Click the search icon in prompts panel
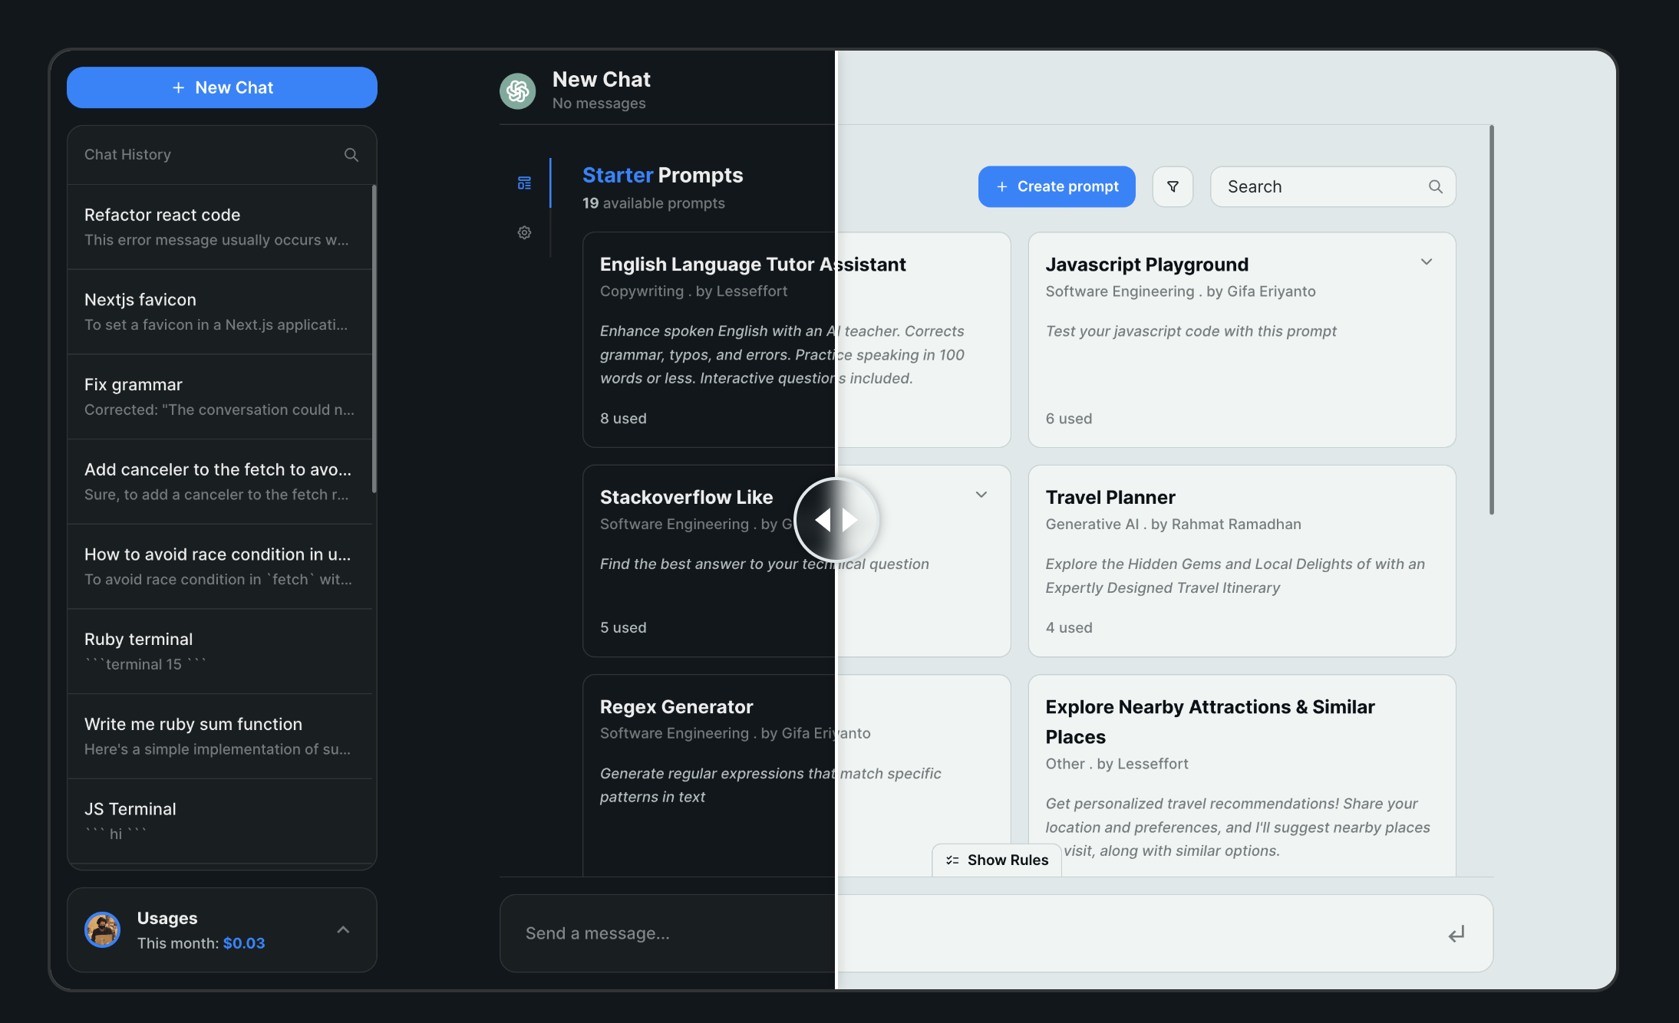This screenshot has width=1679, height=1023. [1436, 187]
